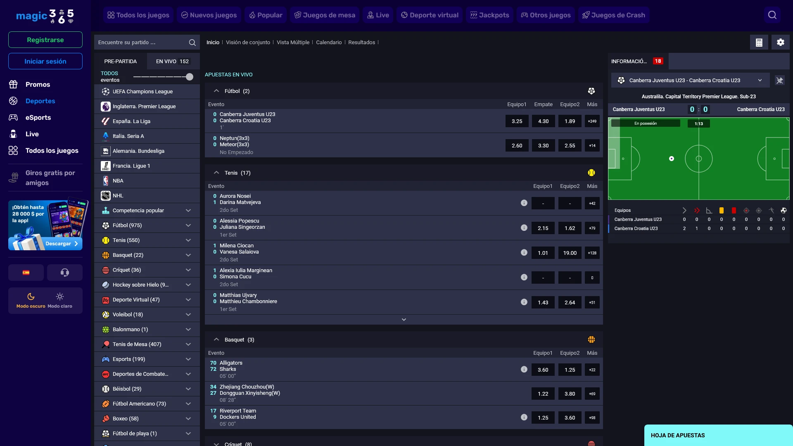The image size is (793, 446).
Task: Open the bet calculator icon
Action: click(759, 42)
